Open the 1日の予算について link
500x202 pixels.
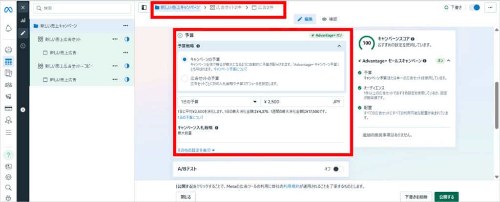click(191, 117)
